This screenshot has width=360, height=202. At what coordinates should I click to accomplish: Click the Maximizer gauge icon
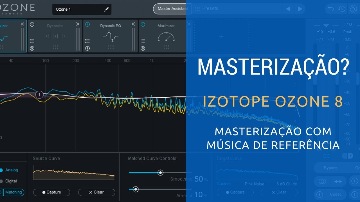pyautogui.click(x=166, y=36)
